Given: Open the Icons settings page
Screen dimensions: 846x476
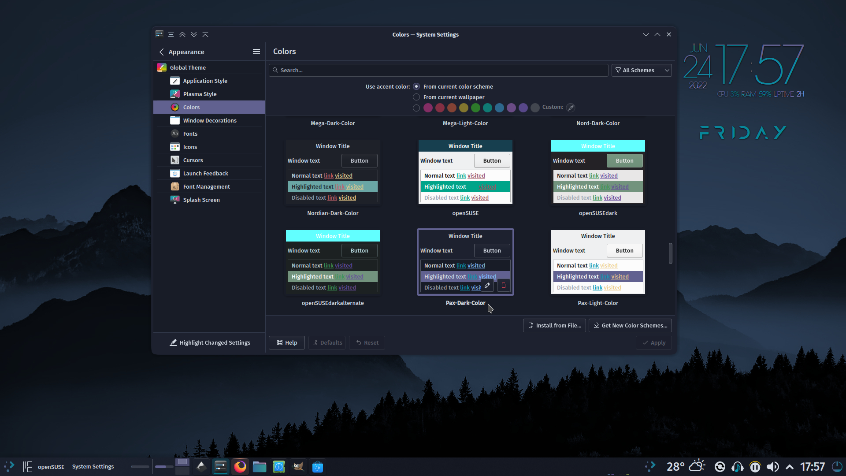Looking at the screenshot, I should coord(209,147).
